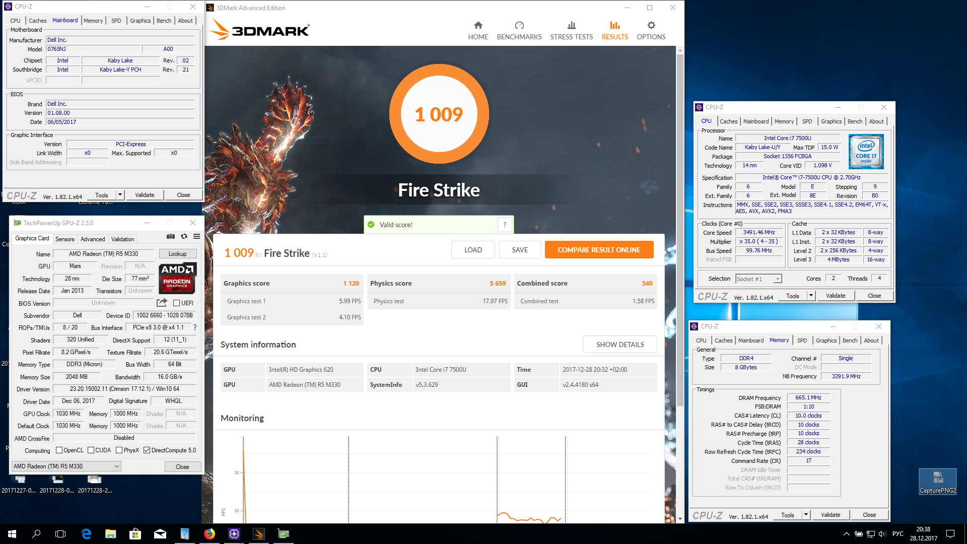This screenshot has width=967, height=544.
Task: Toggle CUDA checkbox in GPU-Z
Action: click(91, 450)
